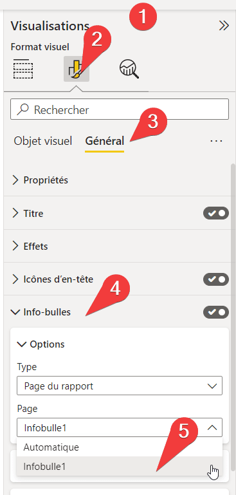This screenshot has height=495, width=236.
Task: Choose Infobulle1 in the Page list
Action: (x=120, y=466)
